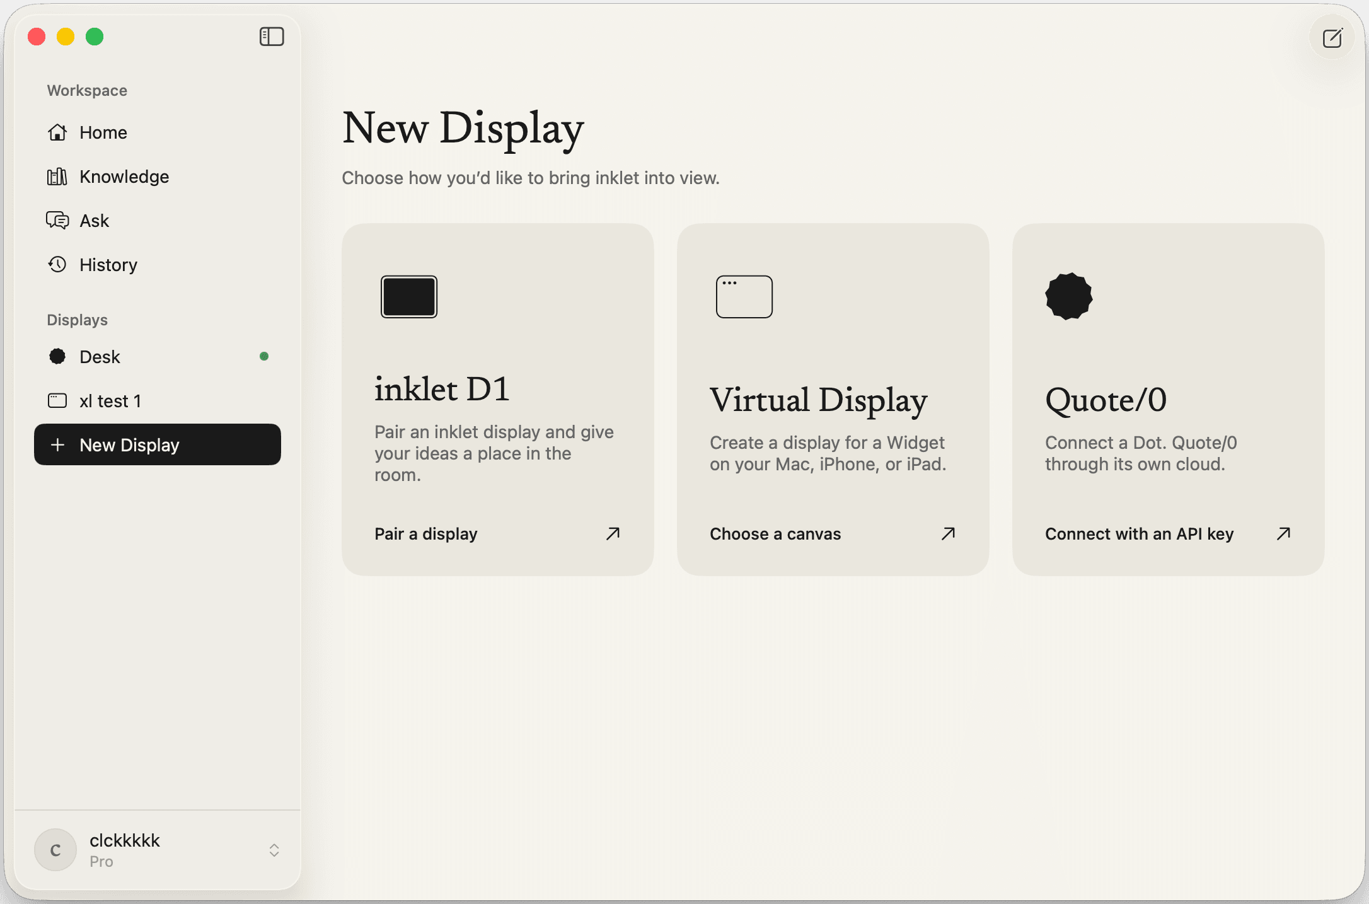Click the Knowledge books icon
The height and width of the screenshot is (904, 1369).
point(57,177)
